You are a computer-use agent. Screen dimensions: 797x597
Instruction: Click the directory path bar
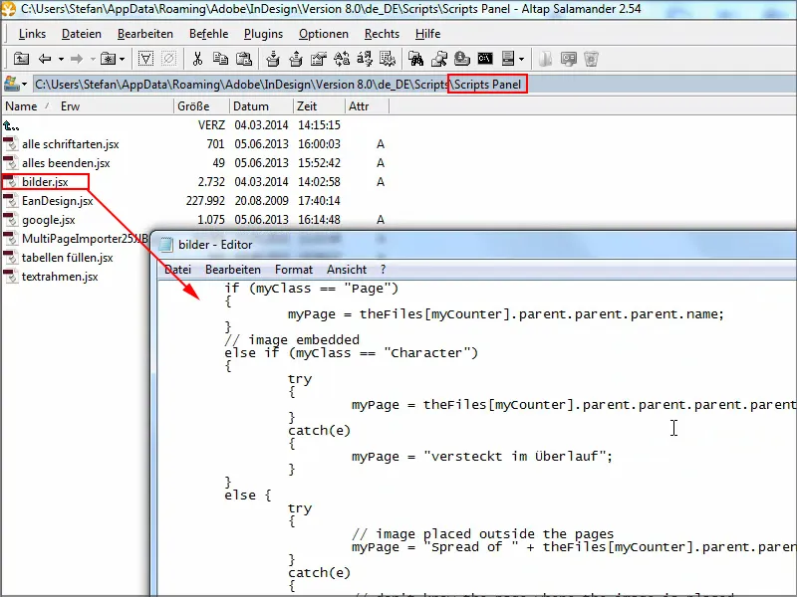tap(414, 85)
